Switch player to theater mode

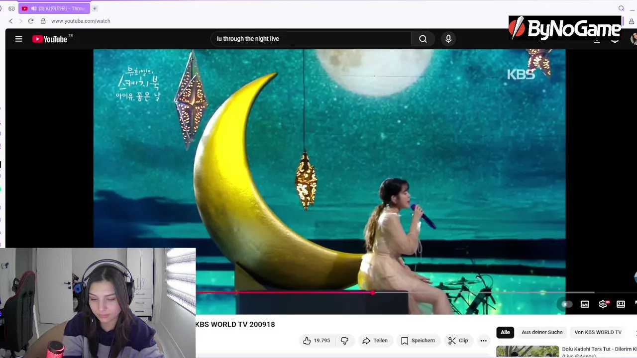pos(621,304)
